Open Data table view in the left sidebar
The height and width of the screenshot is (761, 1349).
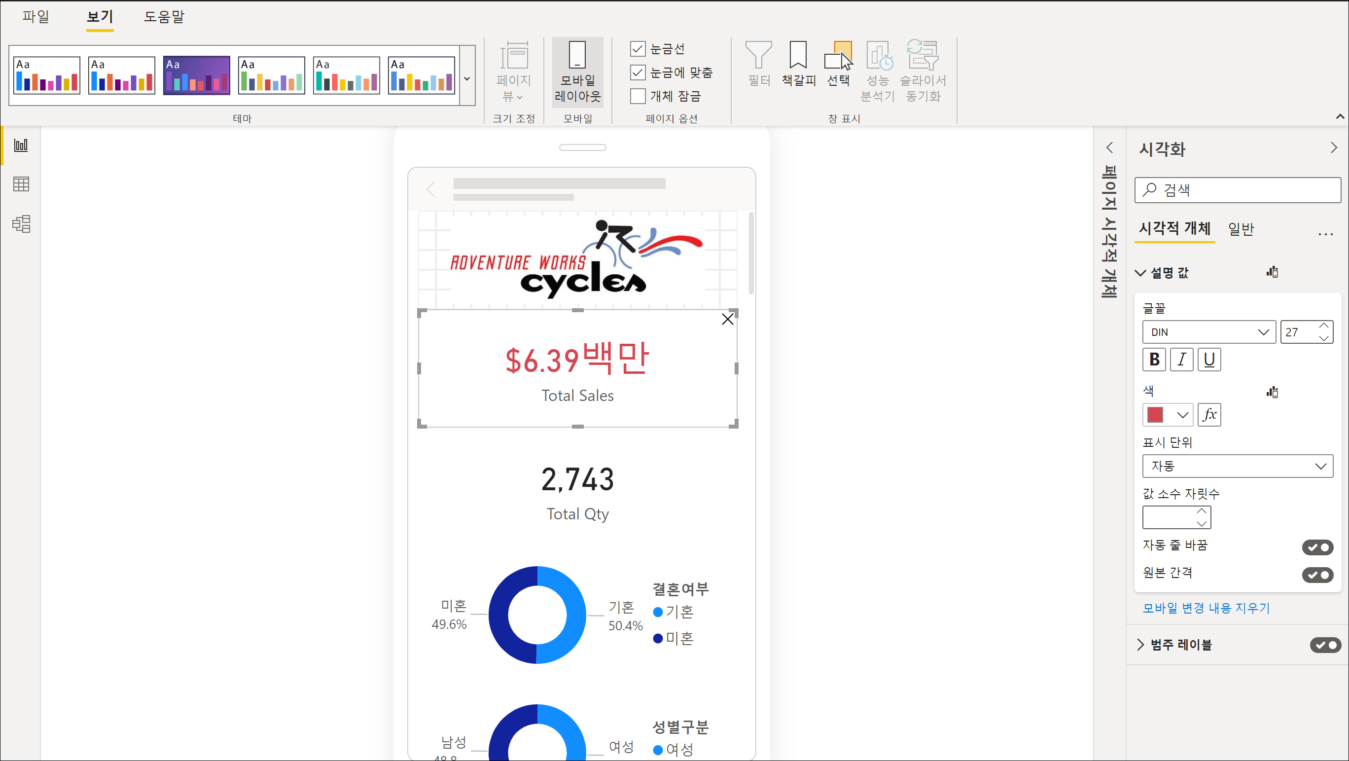[21, 184]
